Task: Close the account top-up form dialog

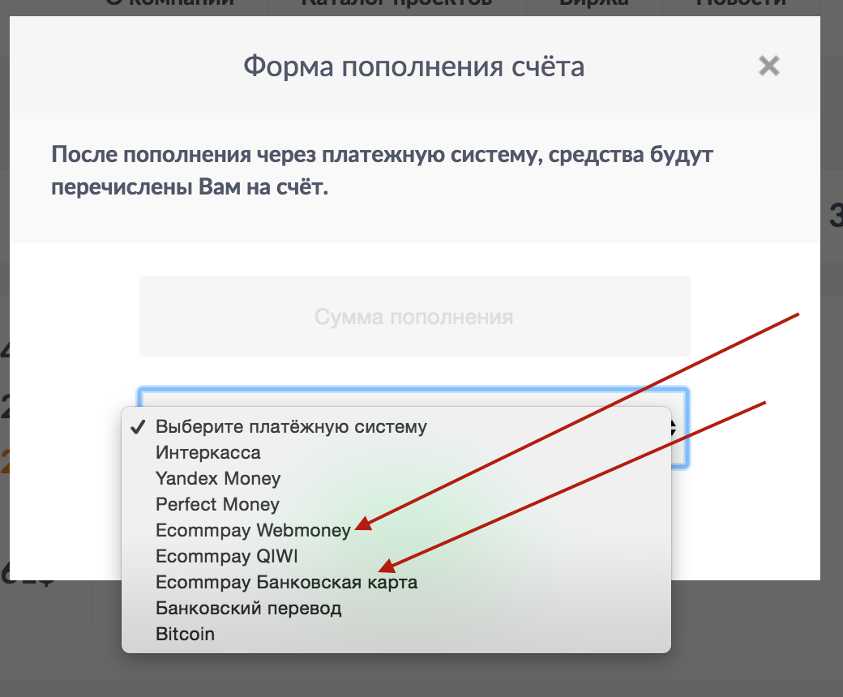Action: [768, 66]
